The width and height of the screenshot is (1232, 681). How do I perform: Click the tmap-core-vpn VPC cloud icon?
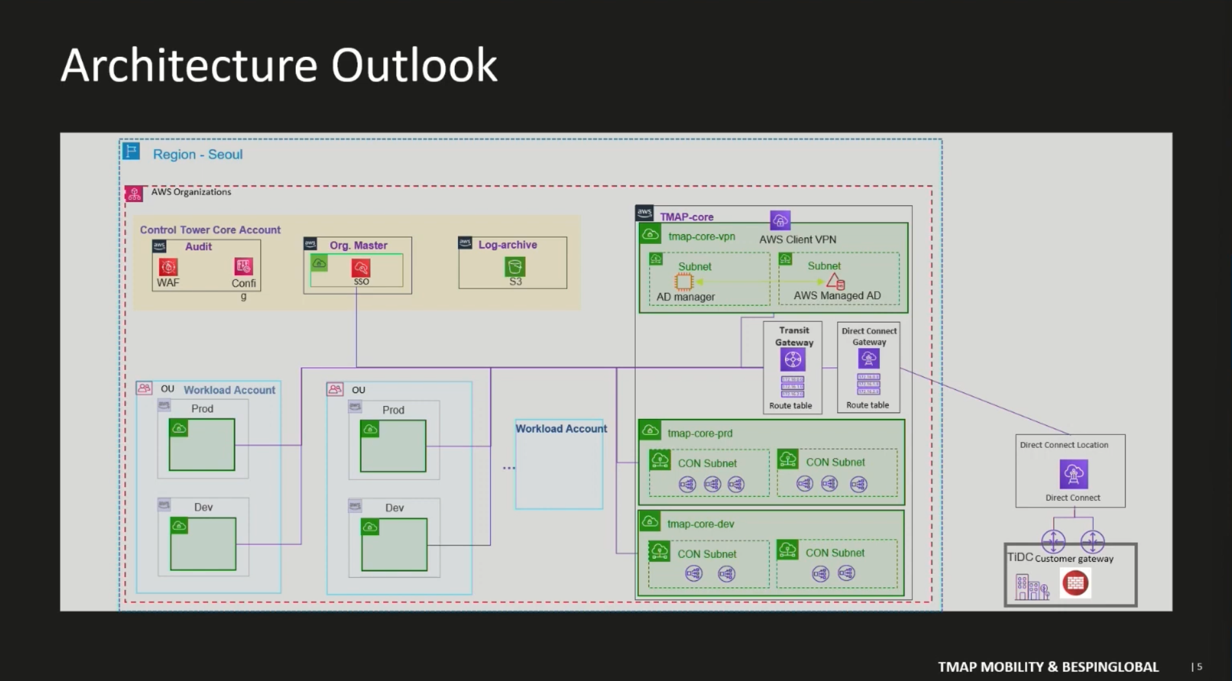pos(651,235)
